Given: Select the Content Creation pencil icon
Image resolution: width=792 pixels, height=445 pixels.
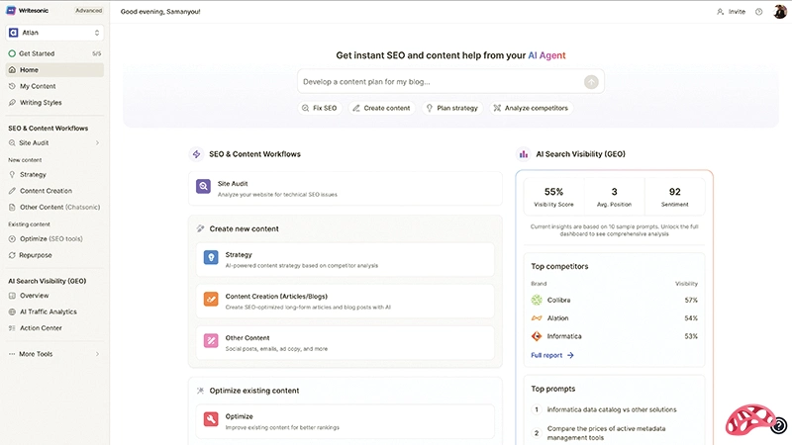Looking at the screenshot, I should [x=210, y=299].
